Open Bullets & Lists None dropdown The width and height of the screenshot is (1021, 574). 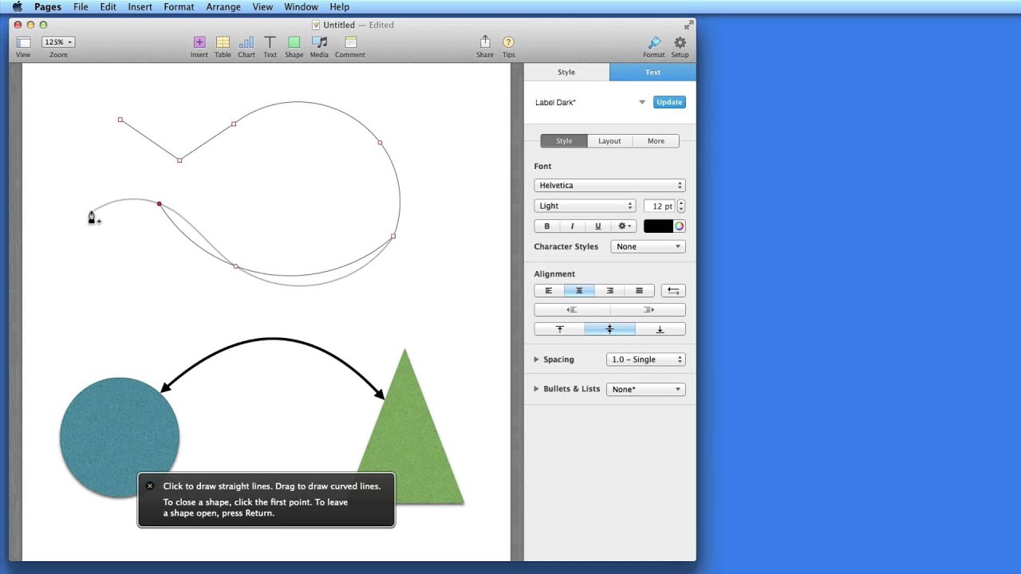pos(645,390)
